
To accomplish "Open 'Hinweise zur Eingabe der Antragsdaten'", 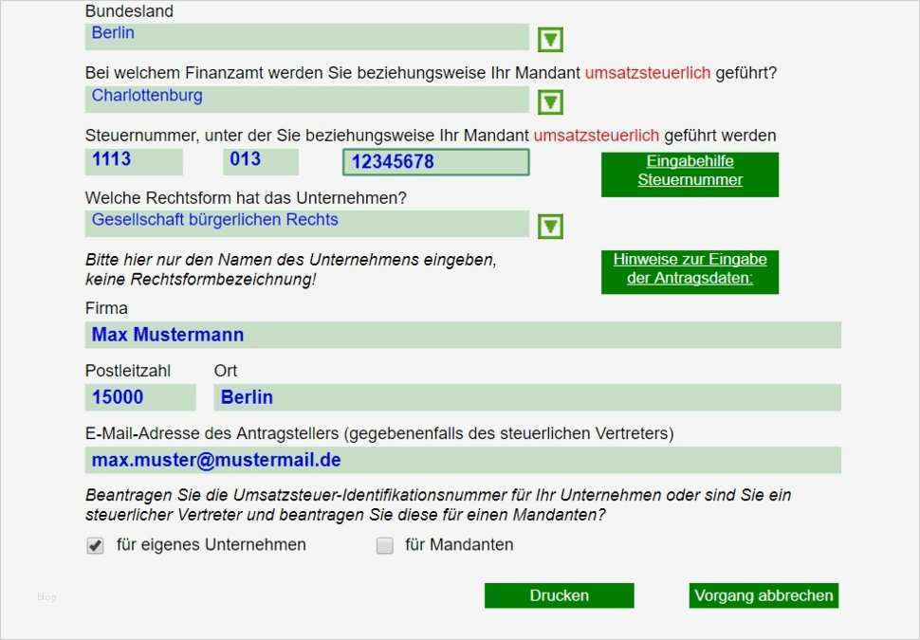I will point(690,271).
